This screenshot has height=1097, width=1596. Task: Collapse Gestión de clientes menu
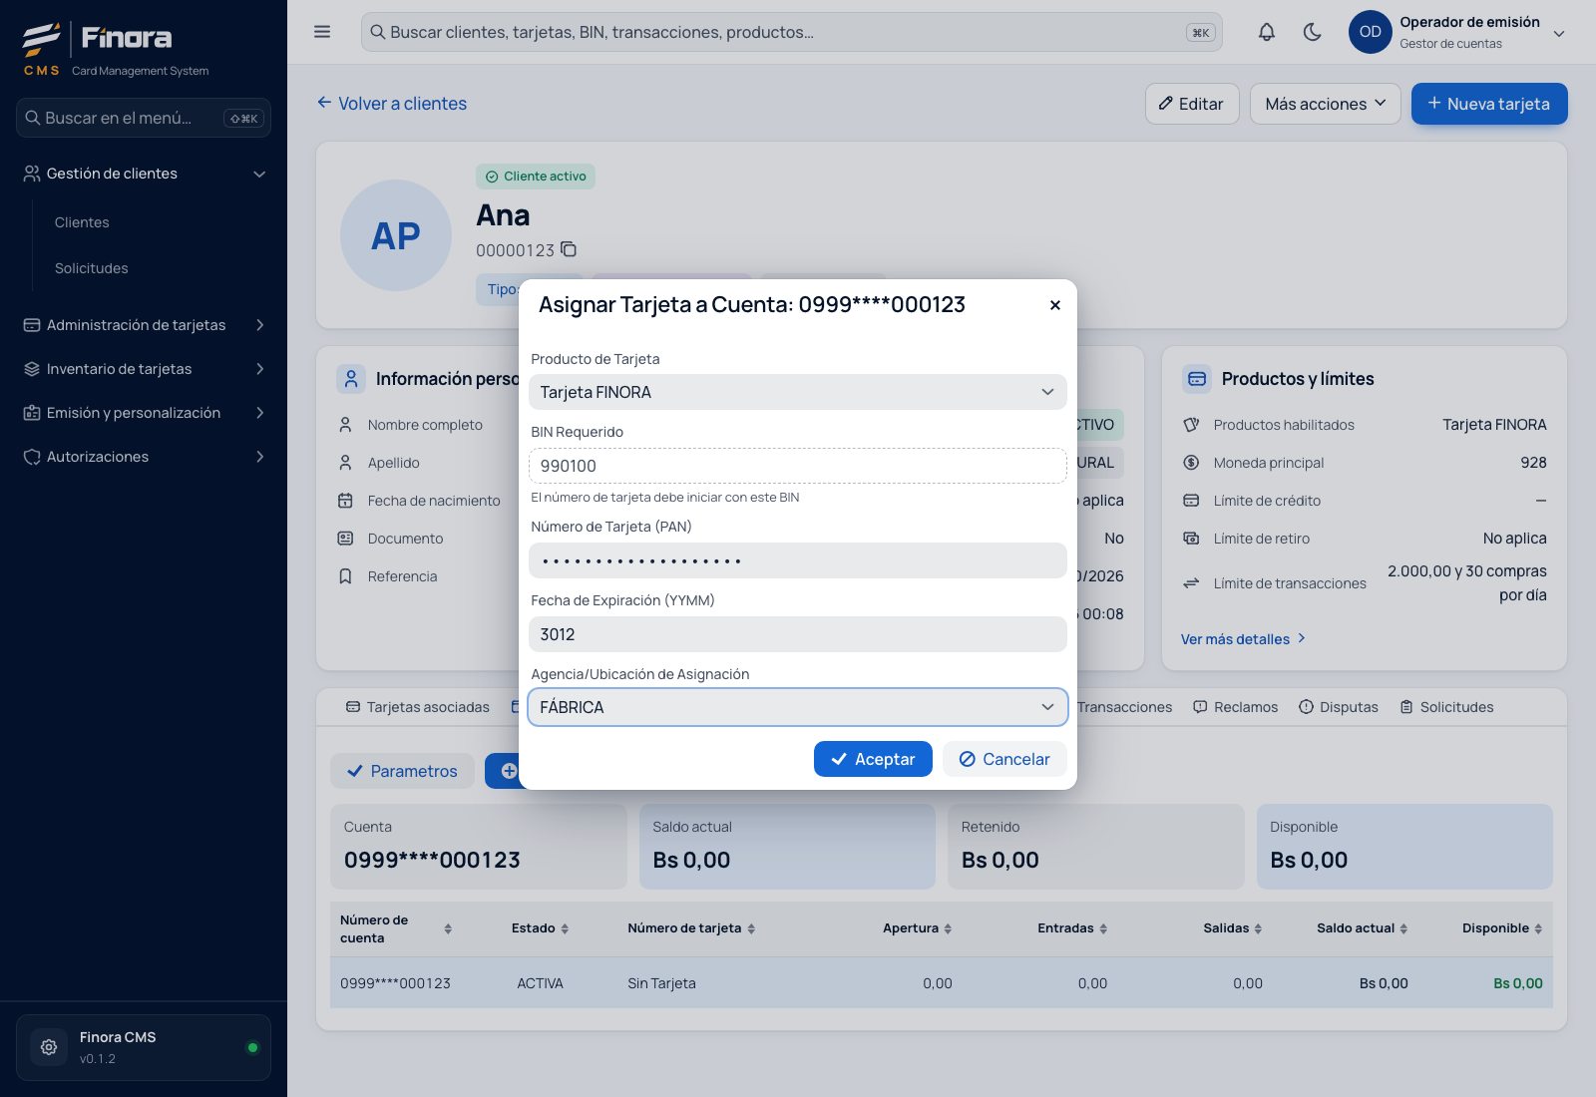pos(144,174)
